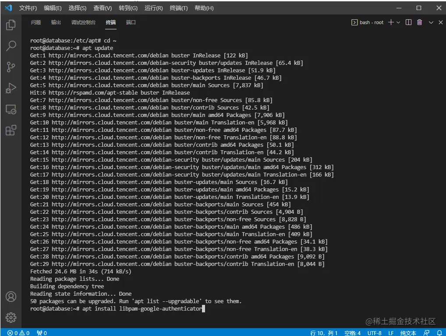Select the bash - root terminal

(368, 22)
